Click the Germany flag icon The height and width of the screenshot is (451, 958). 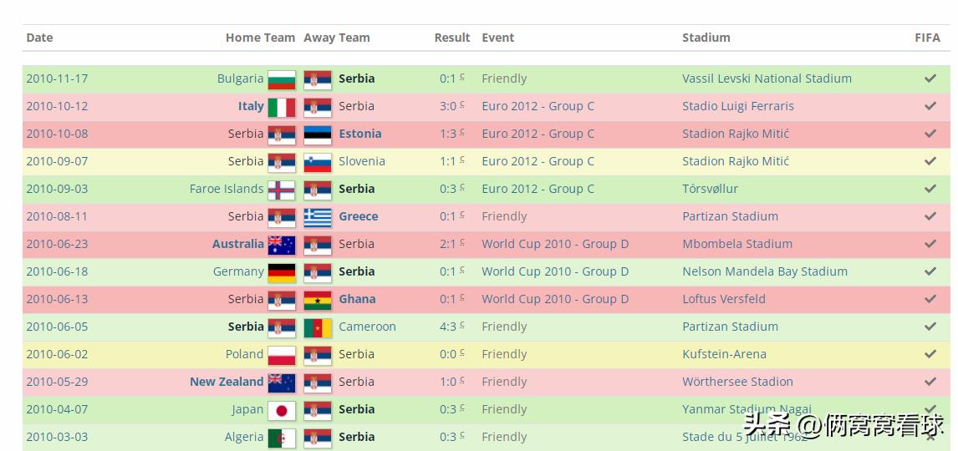pos(282,272)
